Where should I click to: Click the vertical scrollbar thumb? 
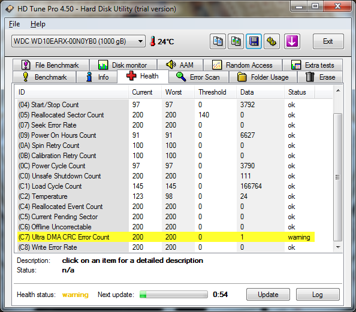click(338, 177)
